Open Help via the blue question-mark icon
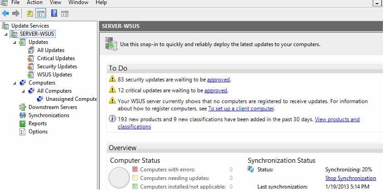387x194 pixels. click(x=54, y=14)
